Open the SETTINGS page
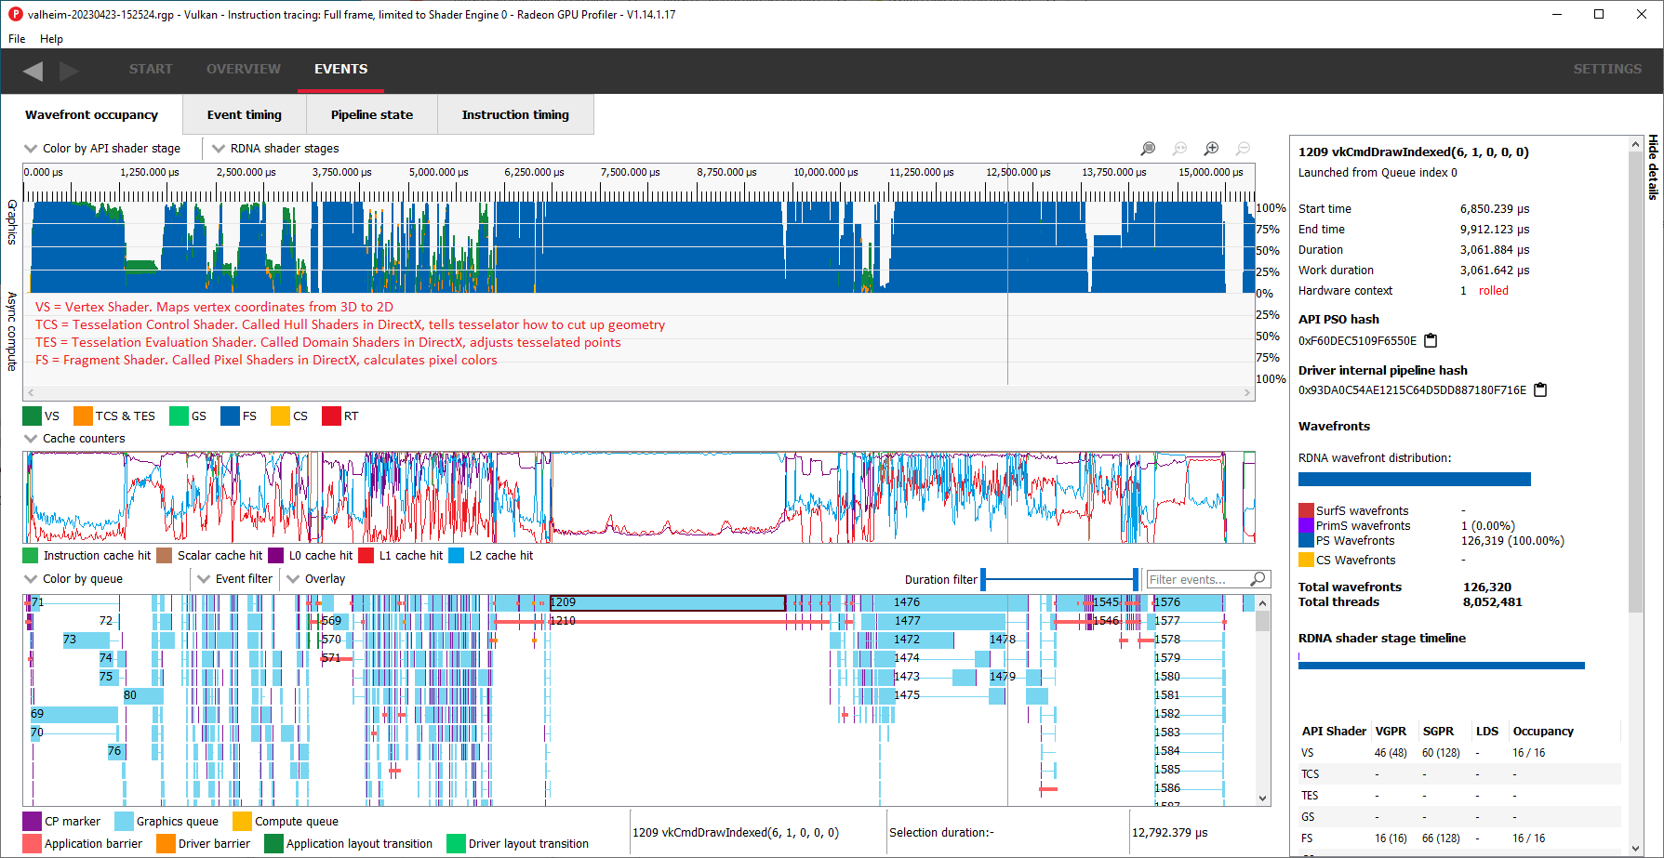The width and height of the screenshot is (1664, 858). [x=1607, y=69]
